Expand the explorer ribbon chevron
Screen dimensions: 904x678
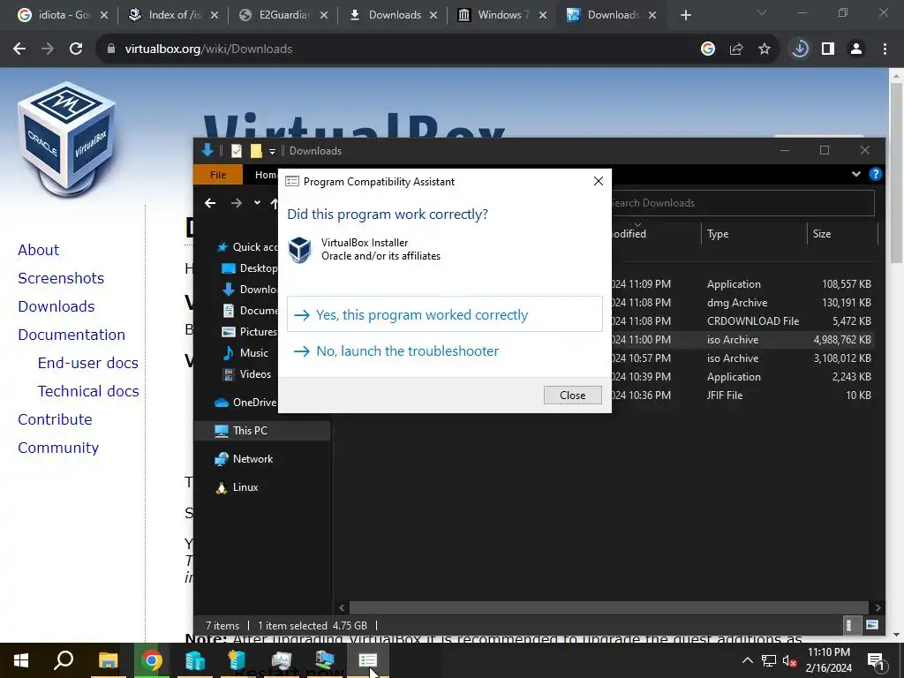click(856, 174)
